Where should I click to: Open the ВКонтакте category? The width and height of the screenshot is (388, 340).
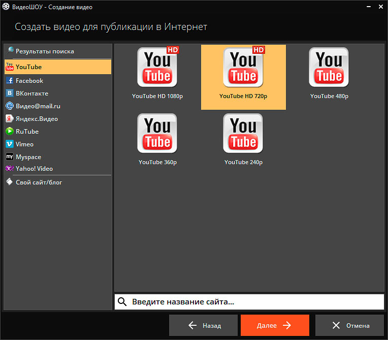click(58, 94)
